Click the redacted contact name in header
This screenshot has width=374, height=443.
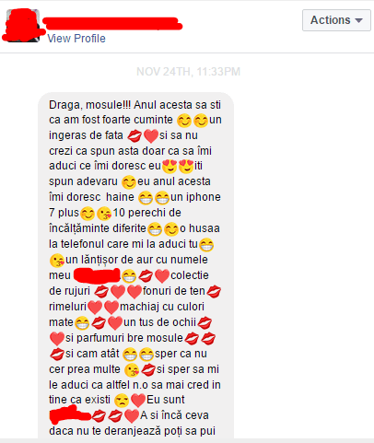pos(112,23)
